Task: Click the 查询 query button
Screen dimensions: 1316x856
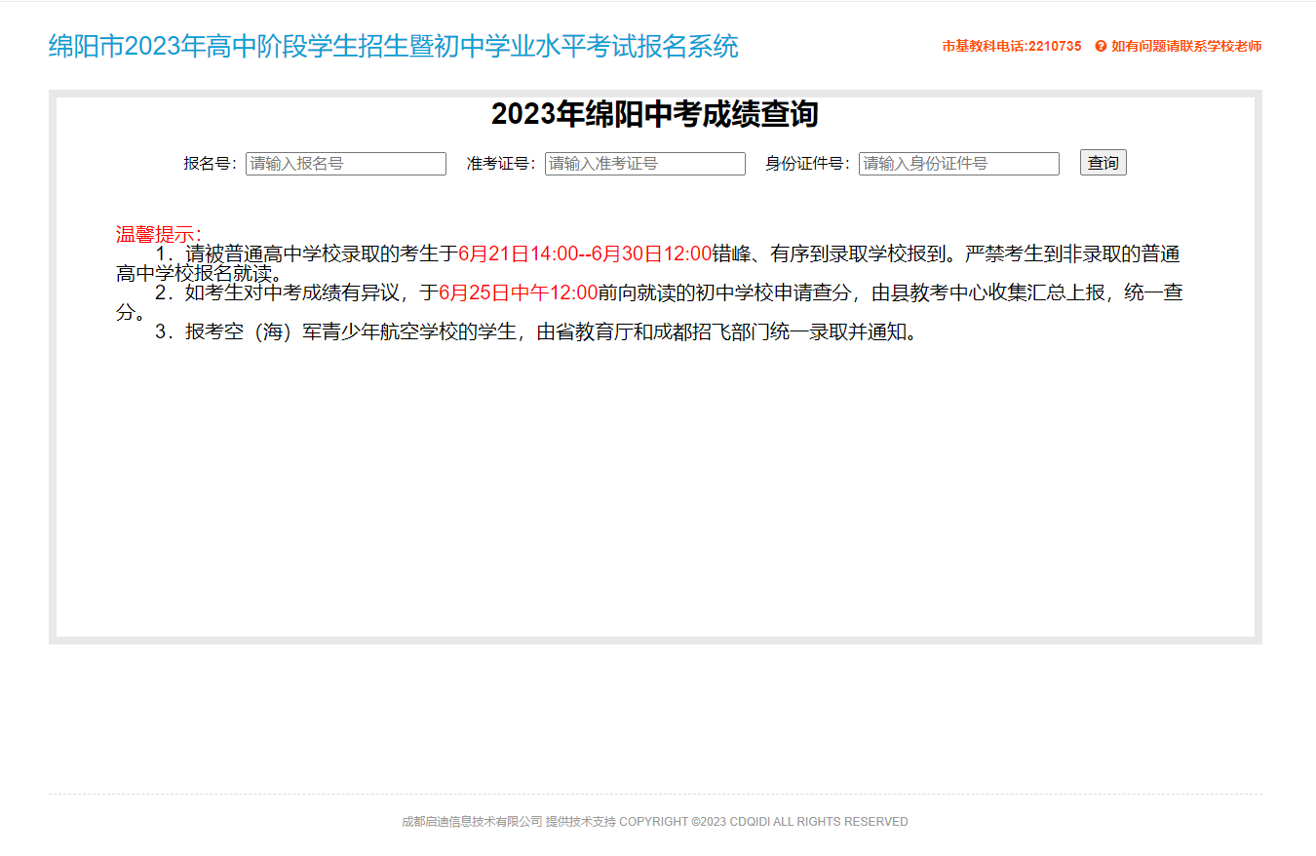Action: coord(1103,162)
